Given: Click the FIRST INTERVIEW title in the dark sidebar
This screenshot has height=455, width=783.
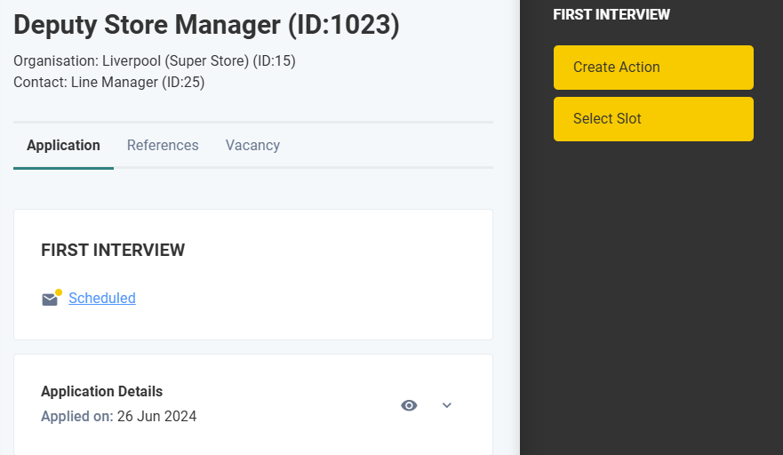Looking at the screenshot, I should point(611,14).
